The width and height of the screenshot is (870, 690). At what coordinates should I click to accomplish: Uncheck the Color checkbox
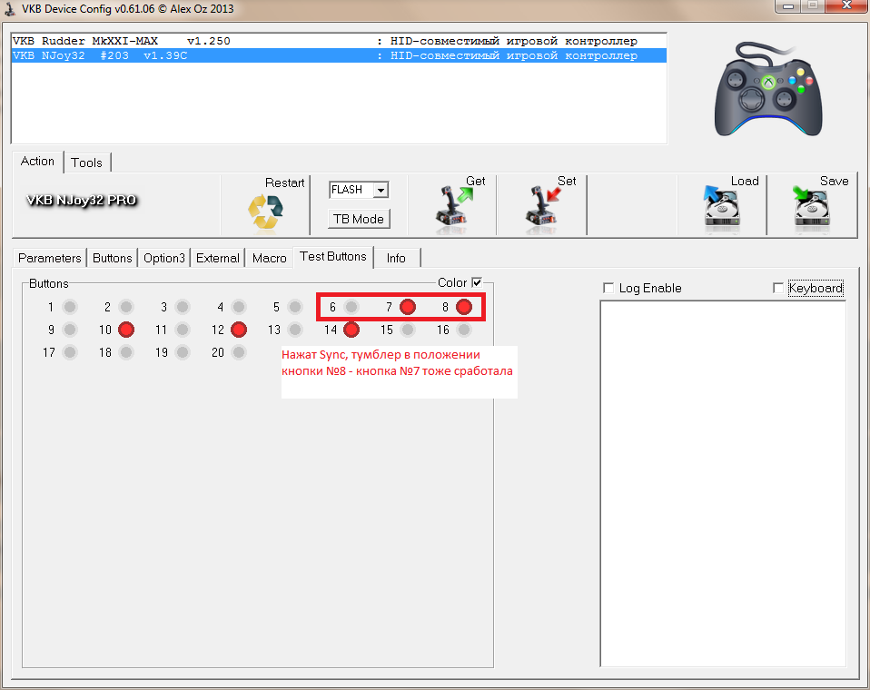pos(477,282)
